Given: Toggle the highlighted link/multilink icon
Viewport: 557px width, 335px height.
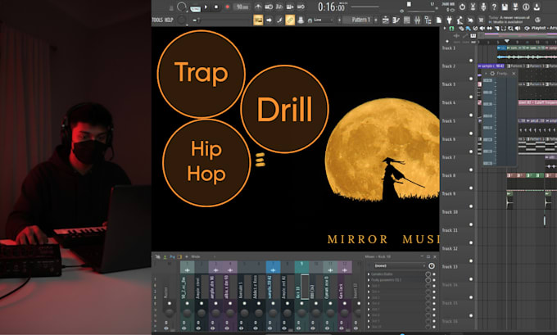Looking at the screenshot, I should coord(290,20).
